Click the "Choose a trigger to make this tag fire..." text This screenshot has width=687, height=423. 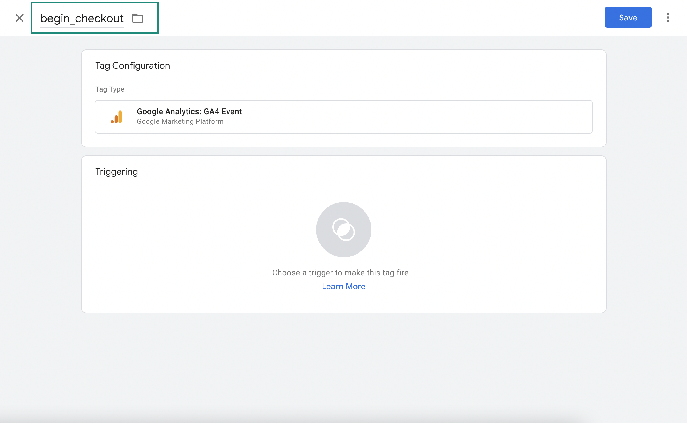(x=343, y=273)
